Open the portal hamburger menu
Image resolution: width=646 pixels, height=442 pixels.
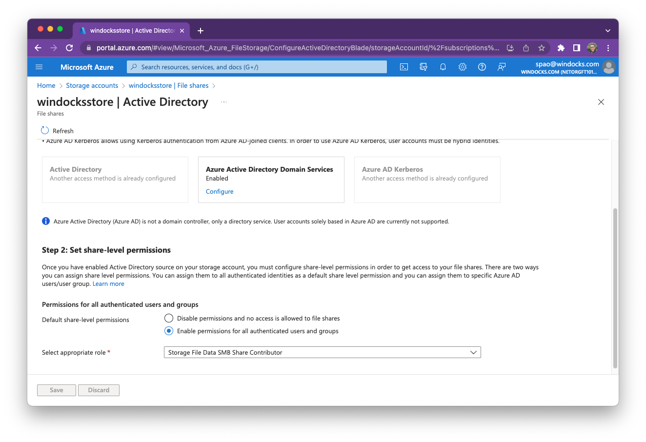point(39,67)
